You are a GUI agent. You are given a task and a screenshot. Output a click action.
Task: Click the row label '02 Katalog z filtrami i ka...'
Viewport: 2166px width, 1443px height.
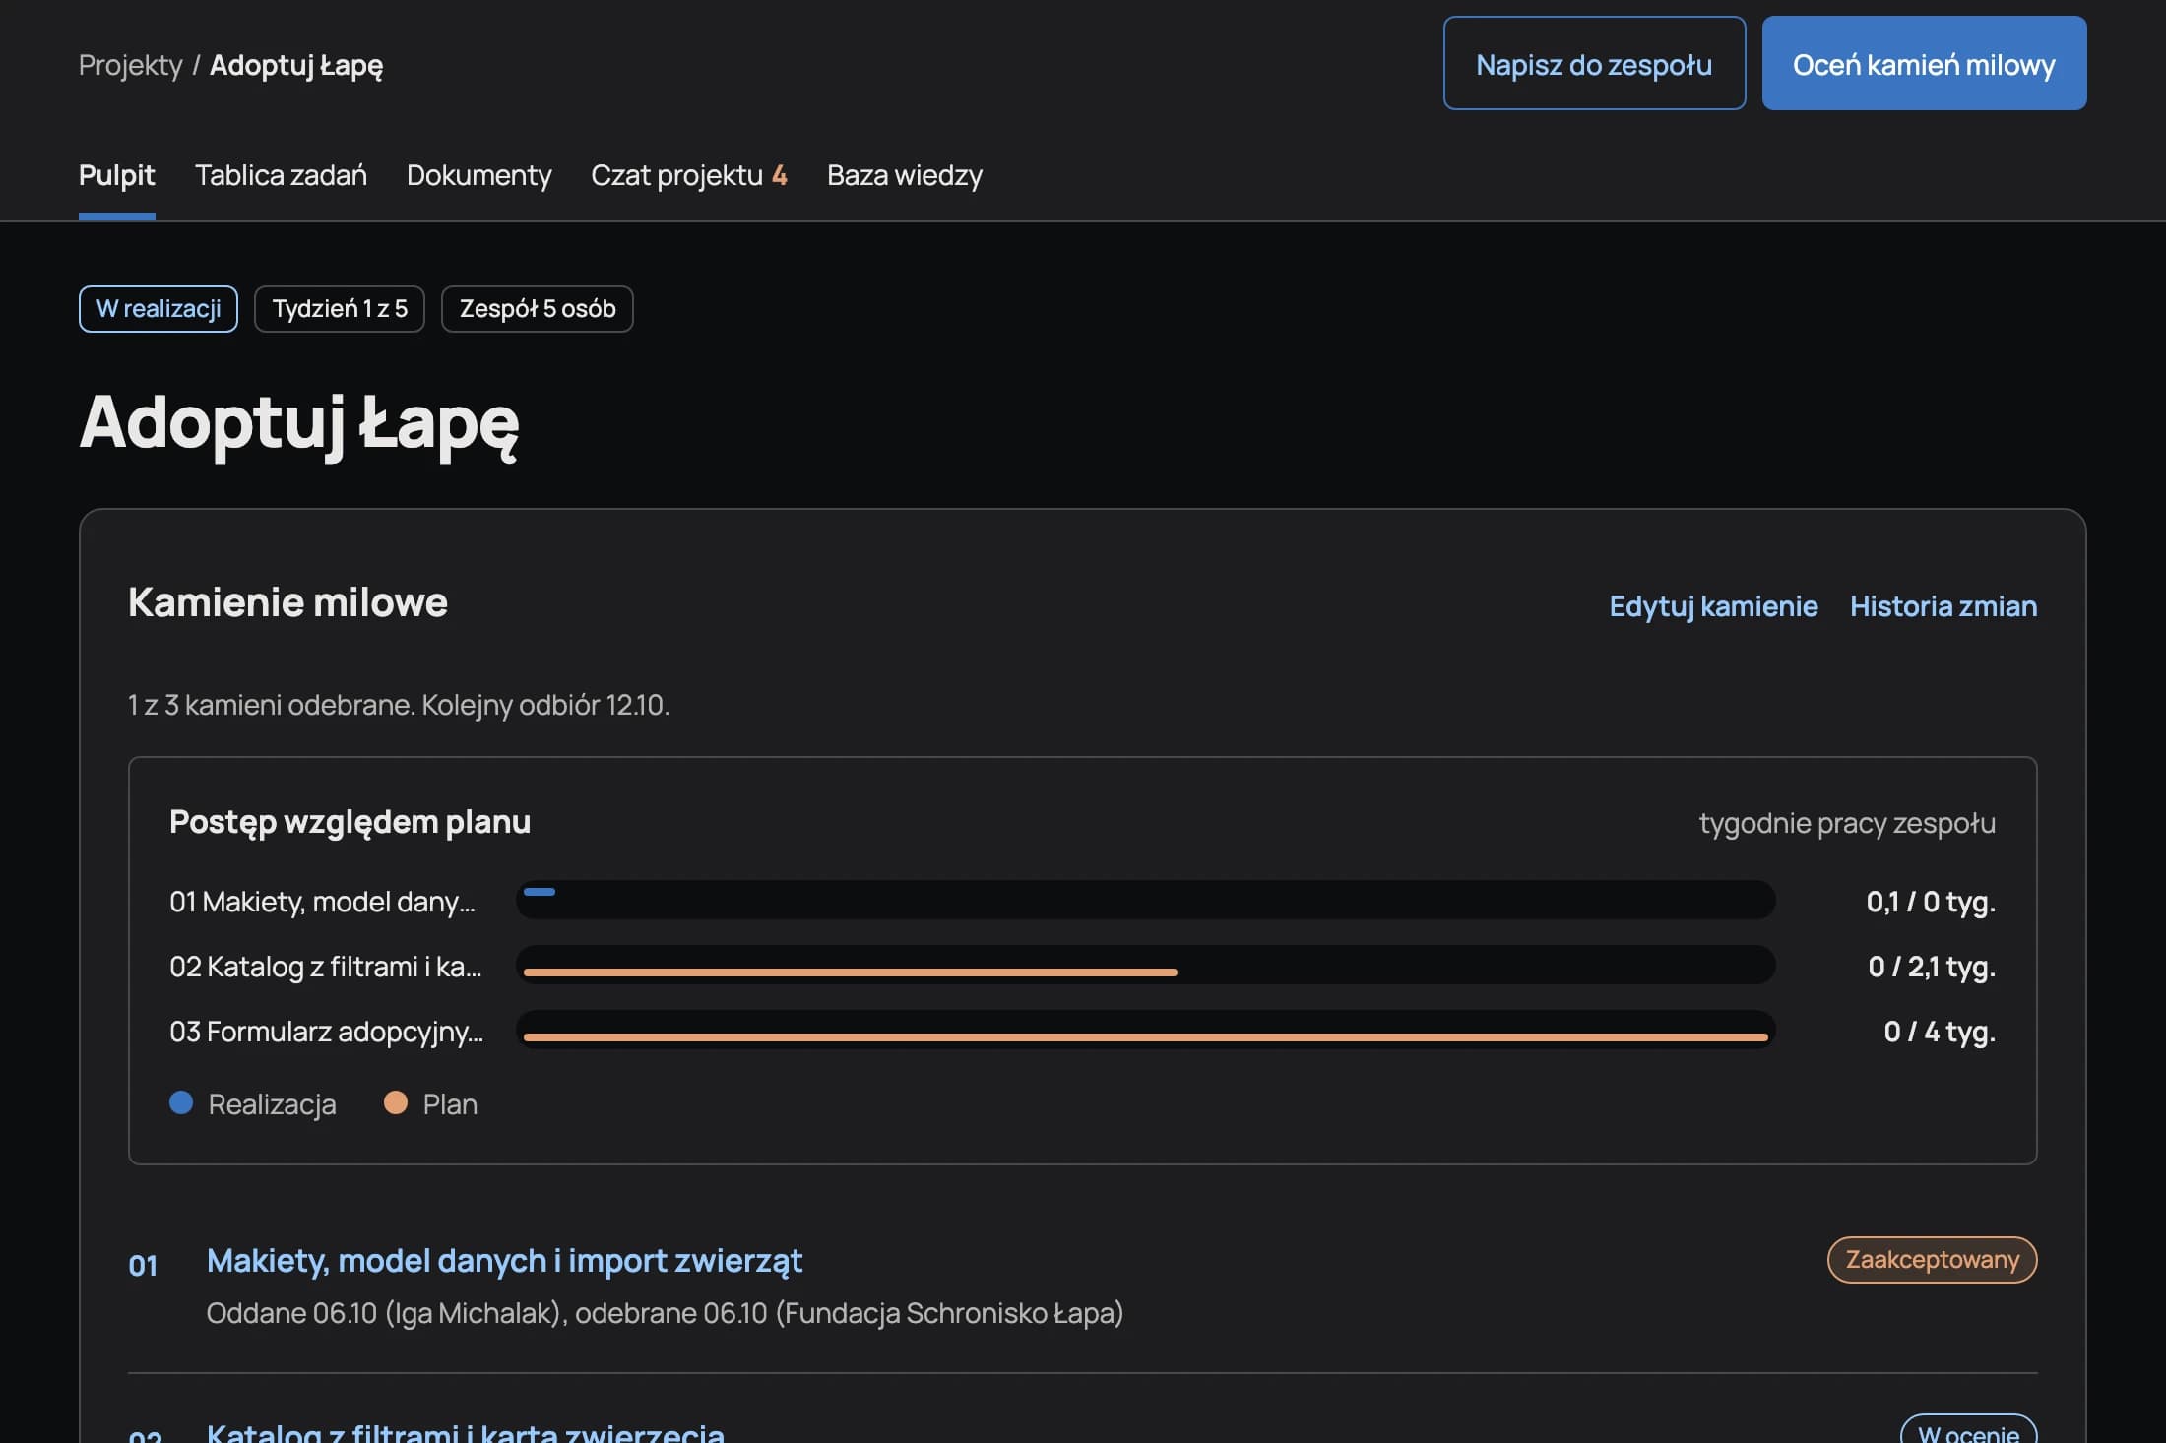tap(325, 967)
